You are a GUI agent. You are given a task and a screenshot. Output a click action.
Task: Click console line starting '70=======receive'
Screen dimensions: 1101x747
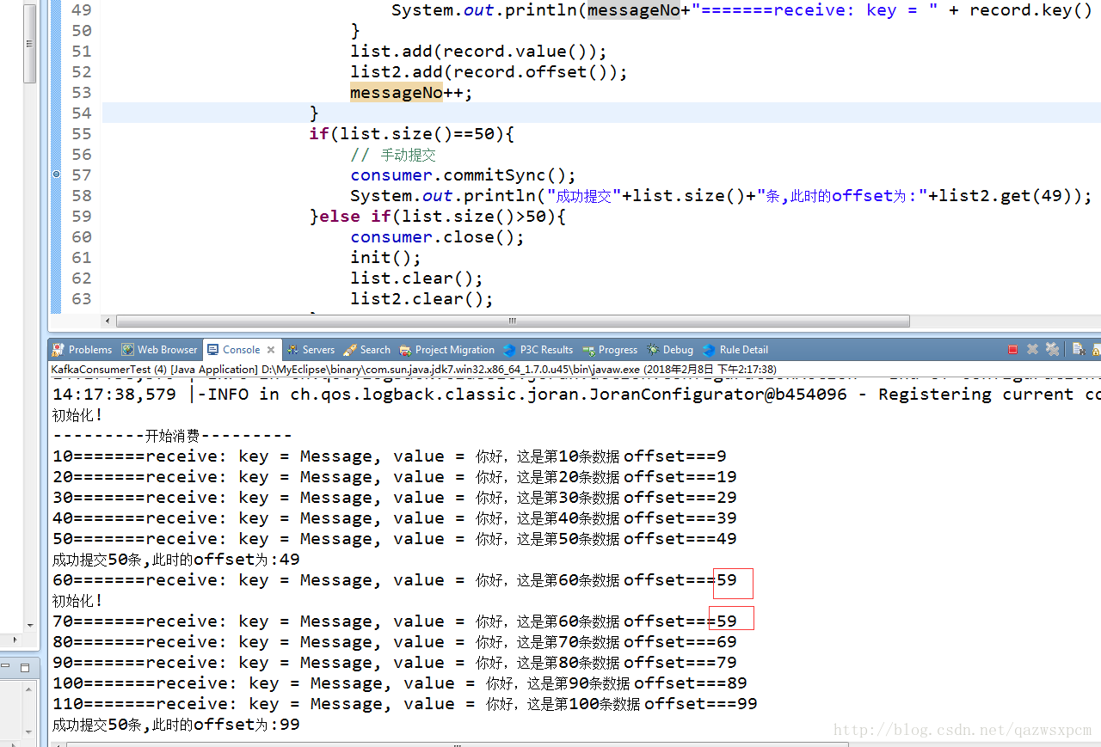(395, 621)
